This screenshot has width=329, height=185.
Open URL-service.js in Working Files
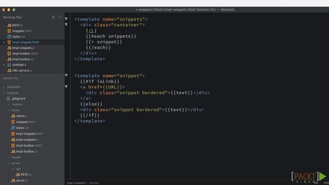coord(22,70)
